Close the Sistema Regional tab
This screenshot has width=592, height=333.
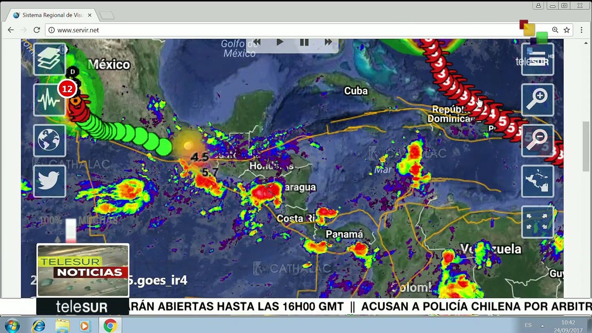click(89, 15)
